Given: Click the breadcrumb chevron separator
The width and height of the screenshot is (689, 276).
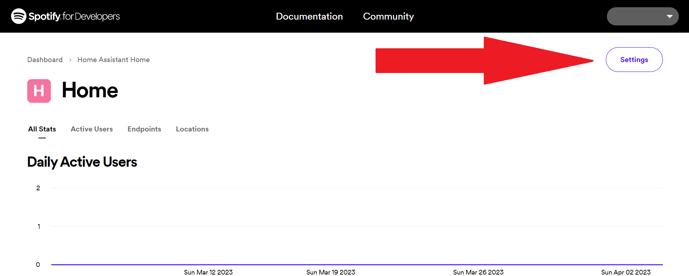Looking at the screenshot, I should pos(70,60).
